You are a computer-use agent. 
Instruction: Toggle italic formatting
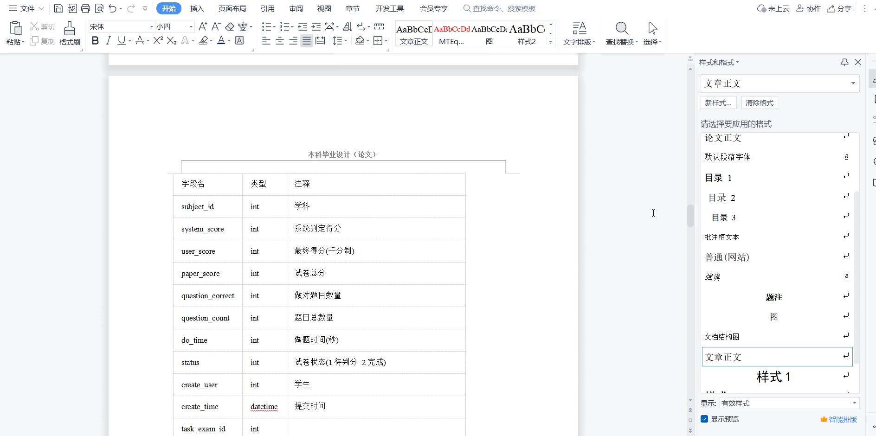[108, 41]
